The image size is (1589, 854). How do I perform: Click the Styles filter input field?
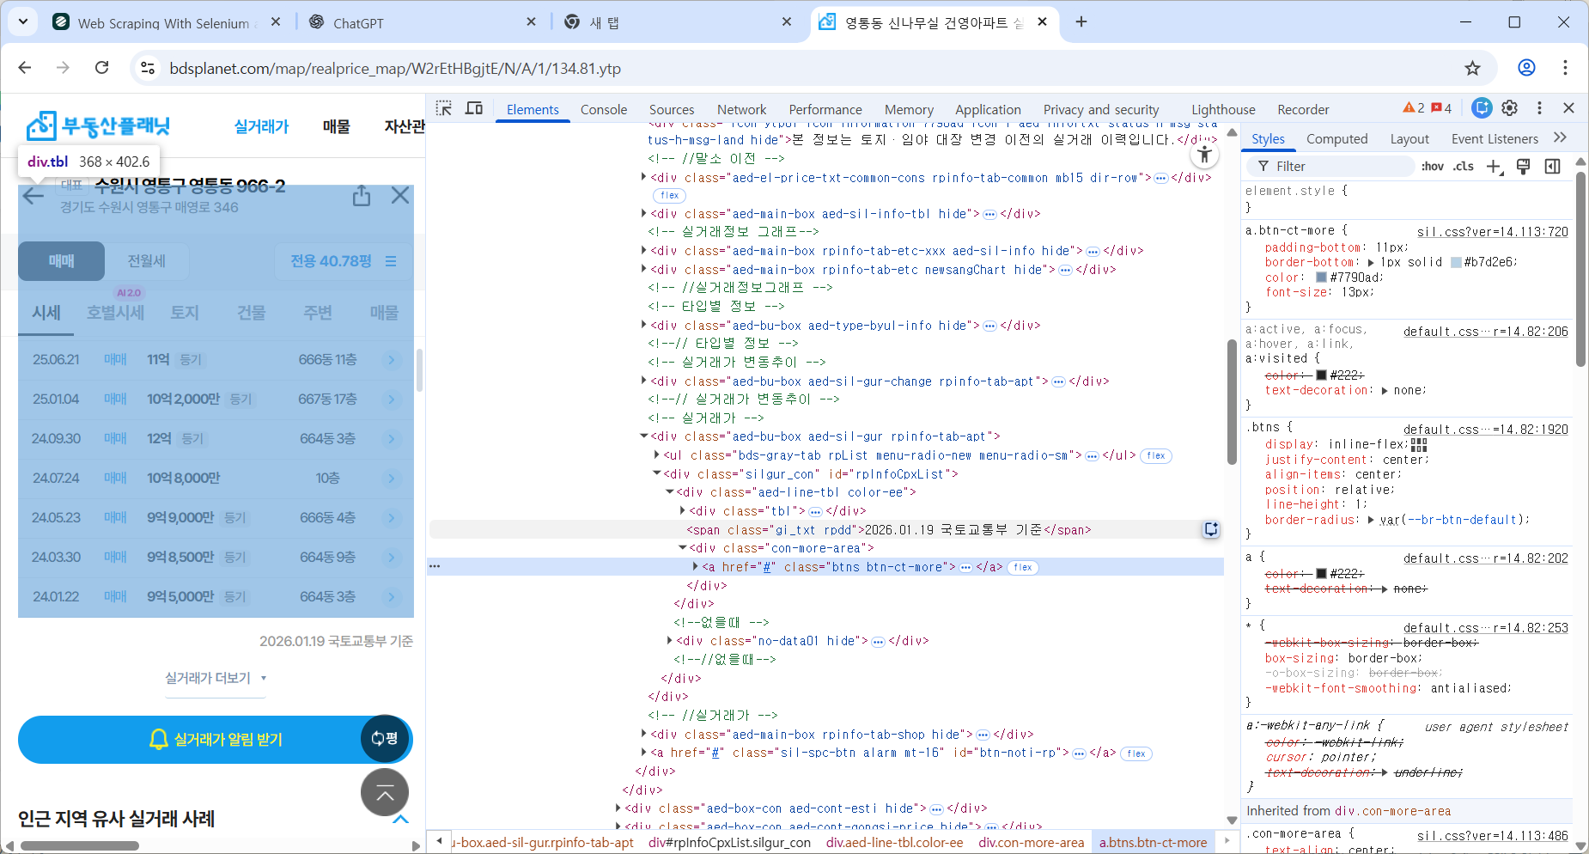click(x=1331, y=167)
